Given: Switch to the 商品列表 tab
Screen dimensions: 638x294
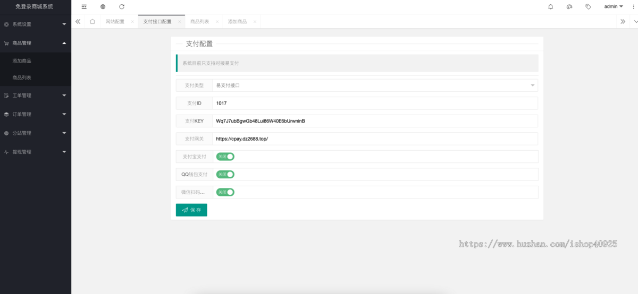Looking at the screenshot, I should (200, 22).
